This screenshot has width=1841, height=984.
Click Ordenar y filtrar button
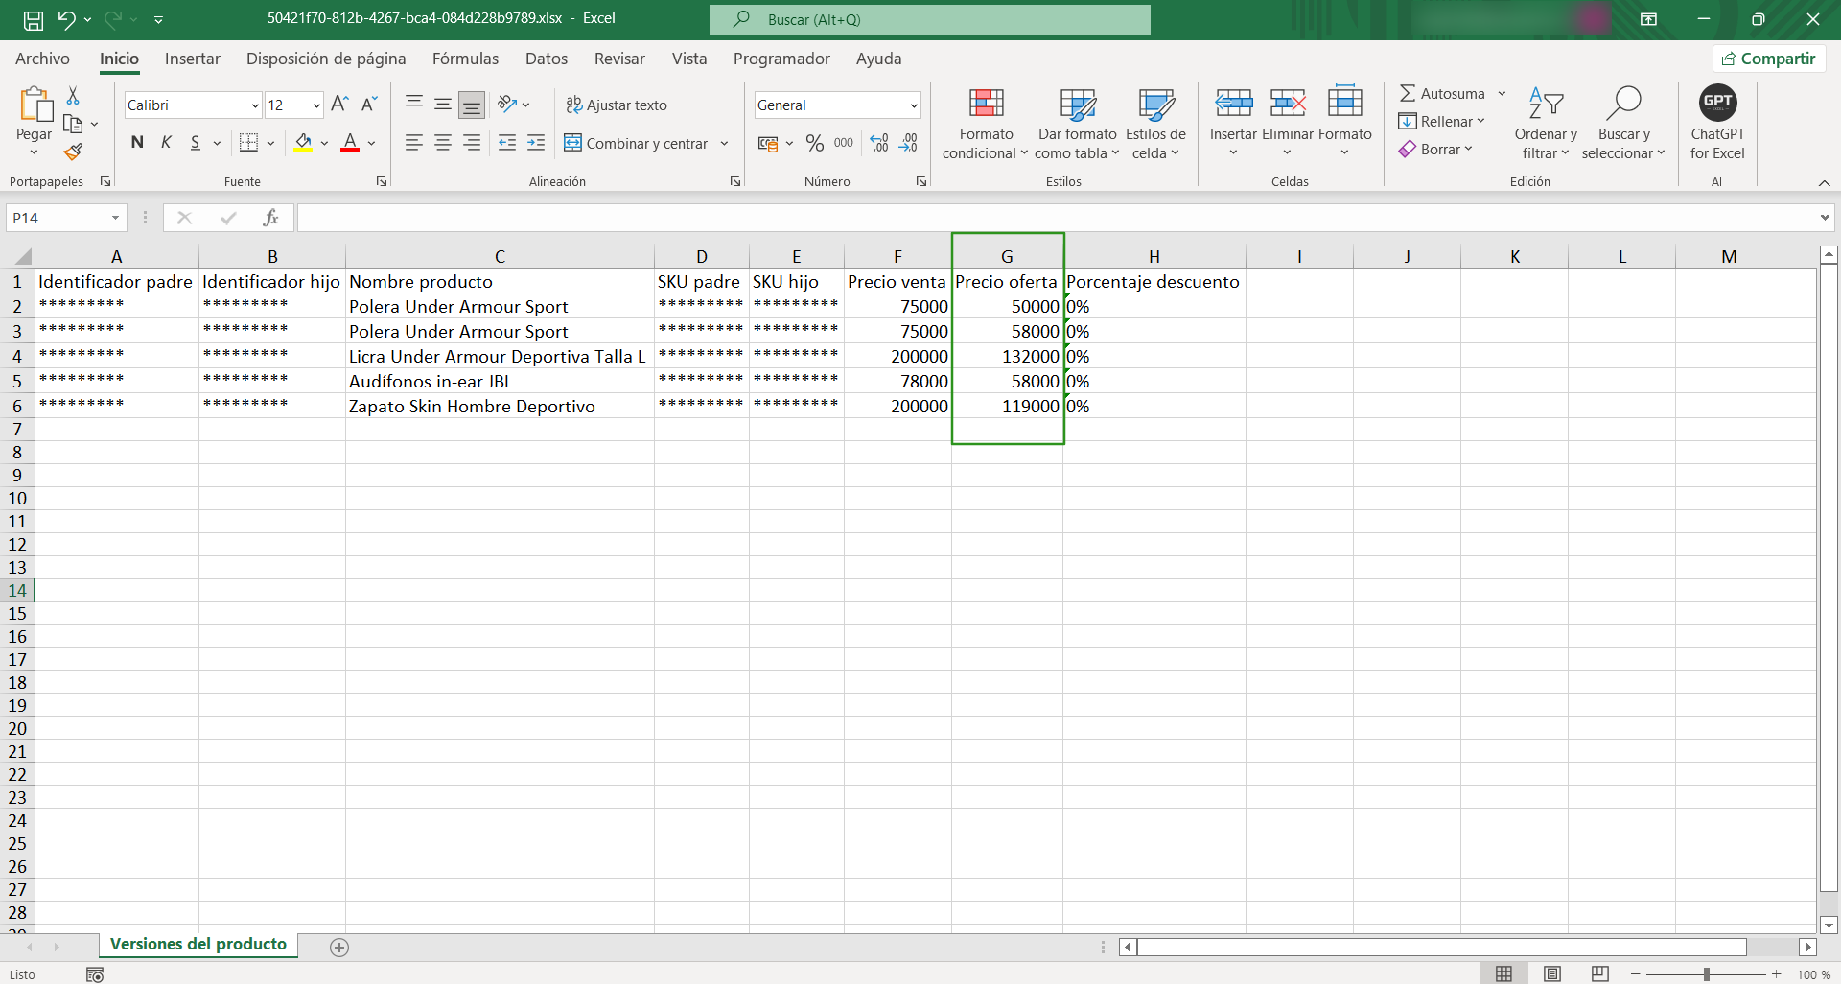pyautogui.click(x=1546, y=123)
